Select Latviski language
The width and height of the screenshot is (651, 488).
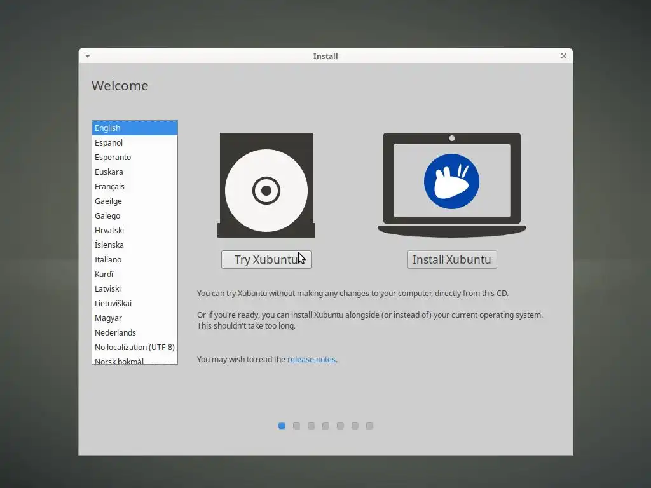135,289
